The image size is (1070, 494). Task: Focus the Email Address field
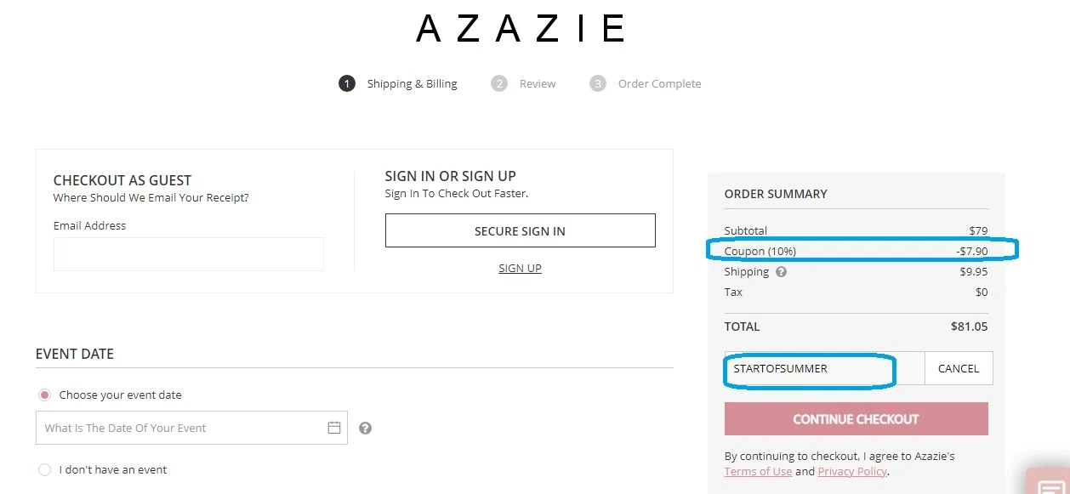[188, 254]
